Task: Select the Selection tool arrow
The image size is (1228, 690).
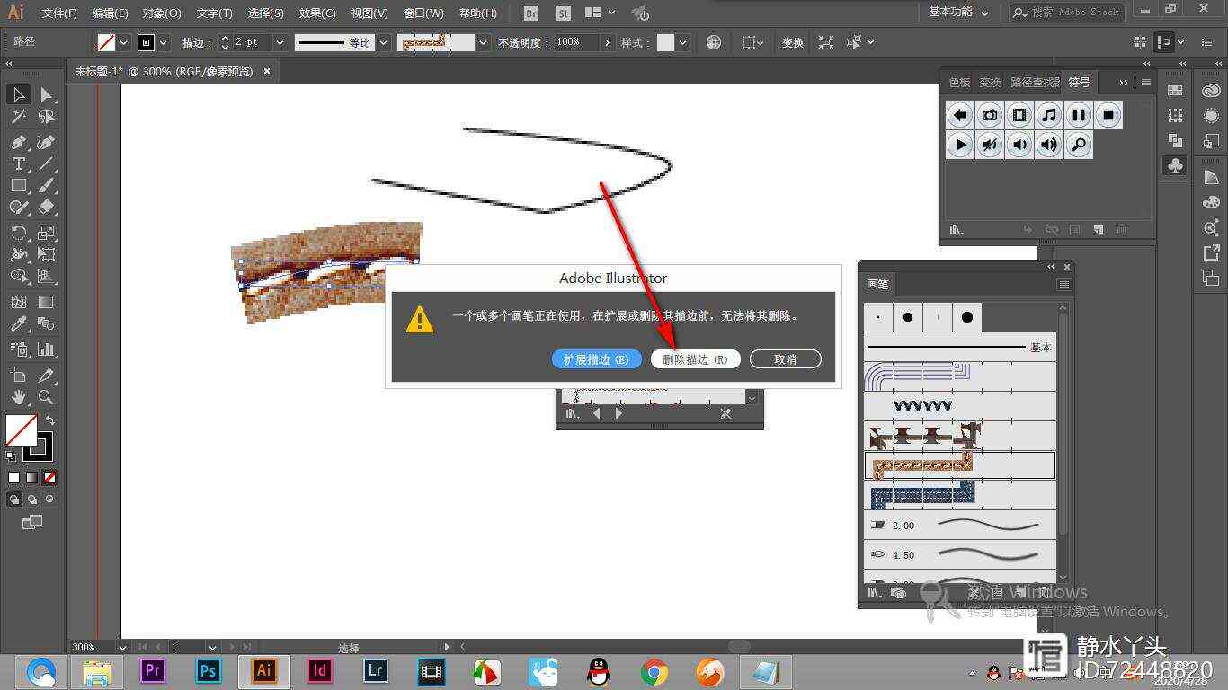Action: click(x=18, y=95)
